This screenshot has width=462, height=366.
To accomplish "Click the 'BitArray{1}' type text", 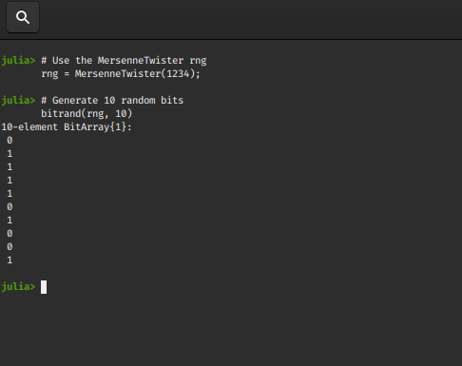I will pos(95,127).
